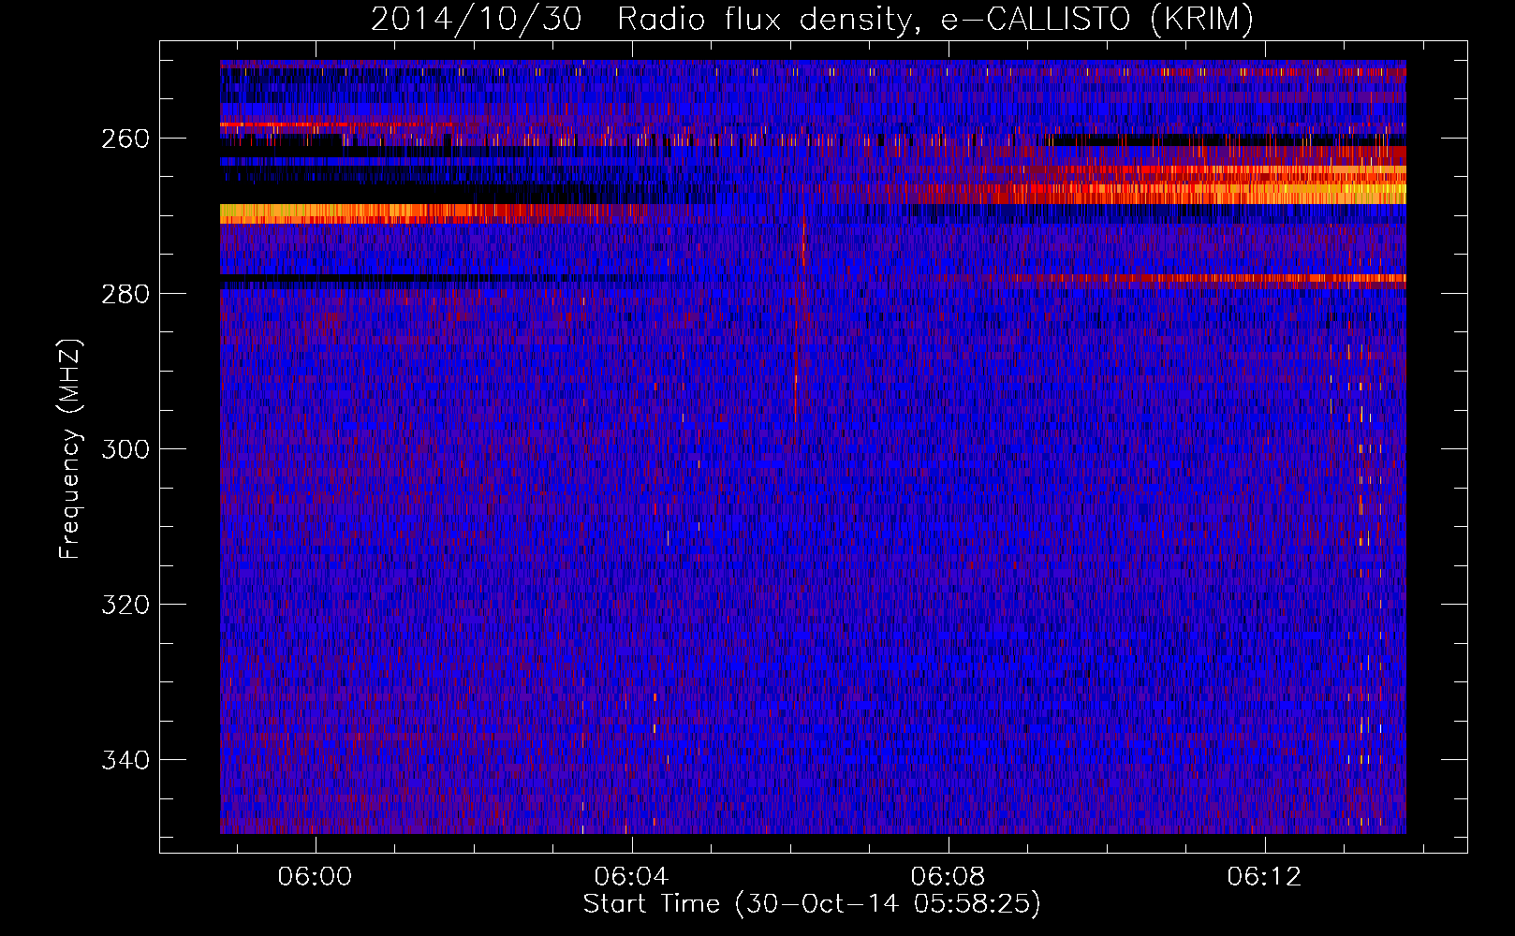The width and height of the screenshot is (1515, 936).
Task: Click the 06:12 time axis label
Action: (1265, 876)
